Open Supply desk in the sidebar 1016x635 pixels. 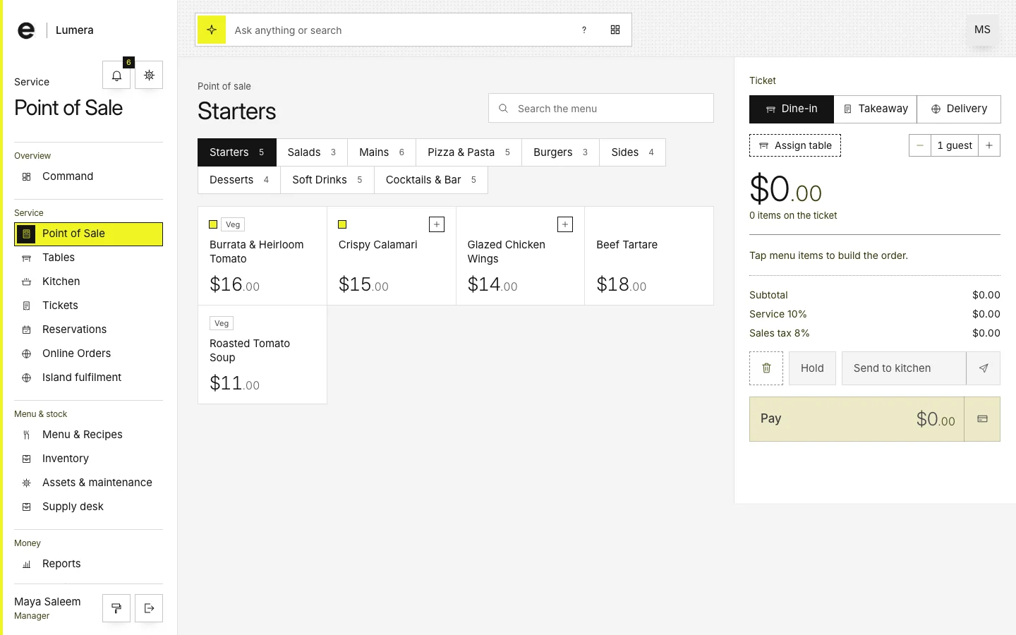click(x=88, y=507)
